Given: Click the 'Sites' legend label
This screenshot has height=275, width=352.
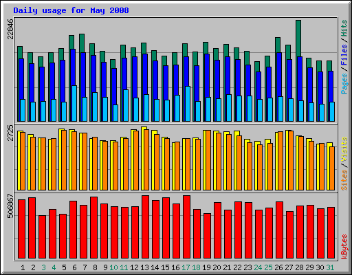Looking at the screenshot, I should 344,180.
